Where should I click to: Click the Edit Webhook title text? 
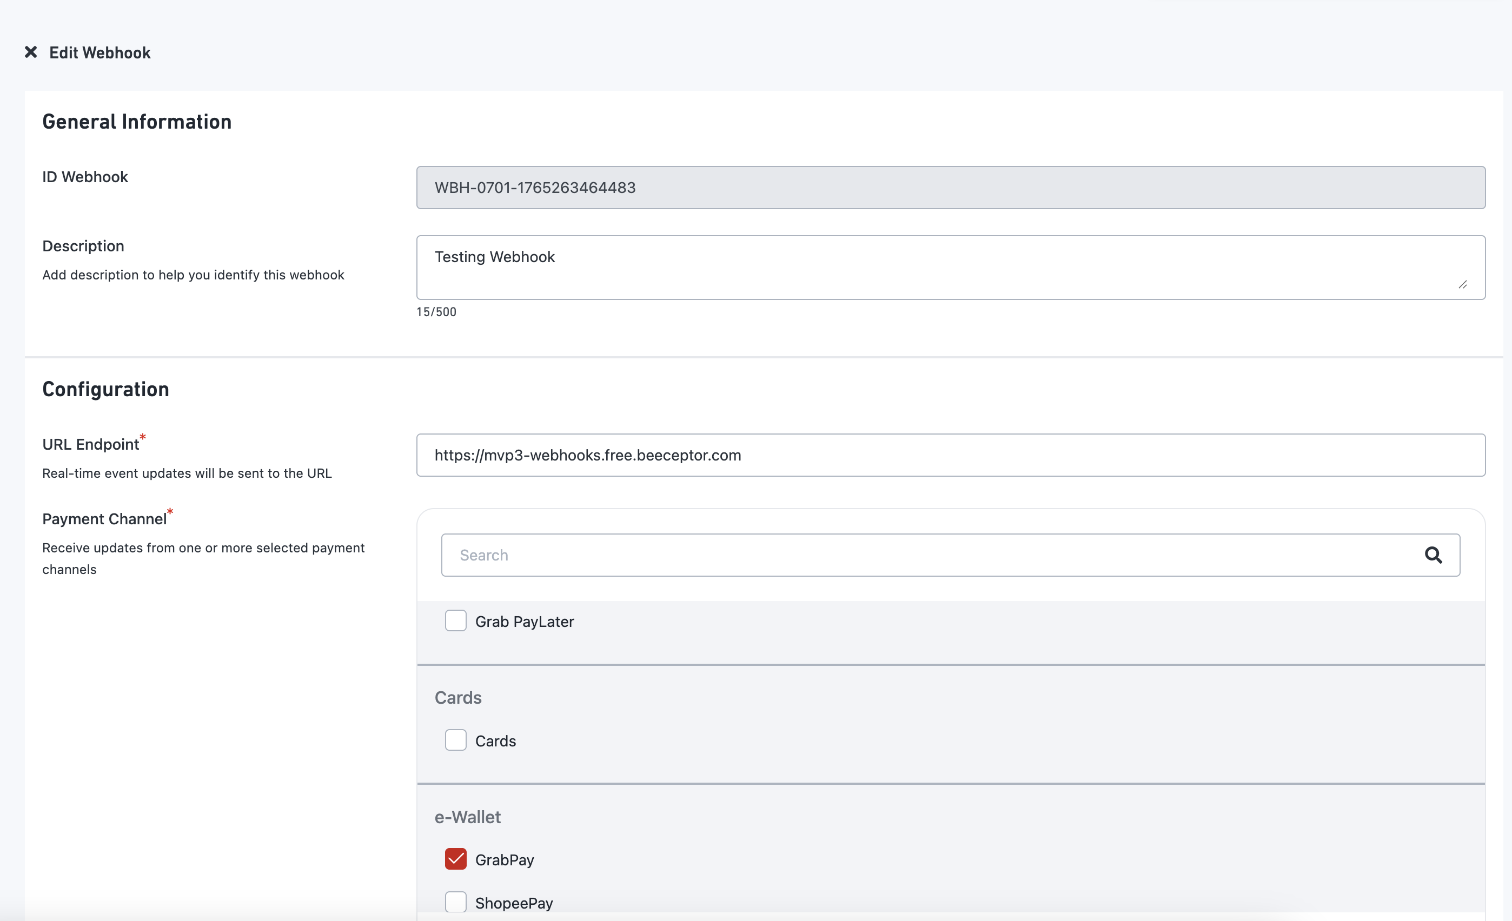pos(100,53)
